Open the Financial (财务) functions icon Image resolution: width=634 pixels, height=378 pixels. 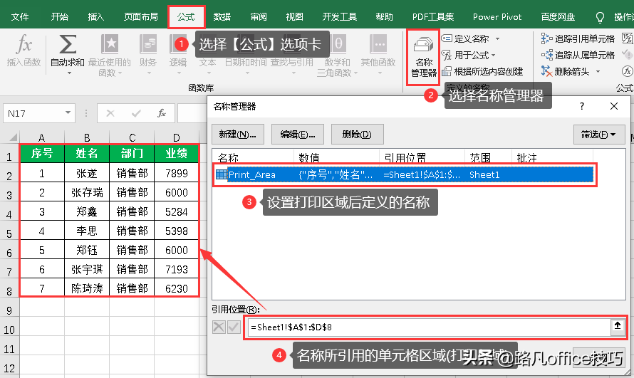tap(148, 44)
